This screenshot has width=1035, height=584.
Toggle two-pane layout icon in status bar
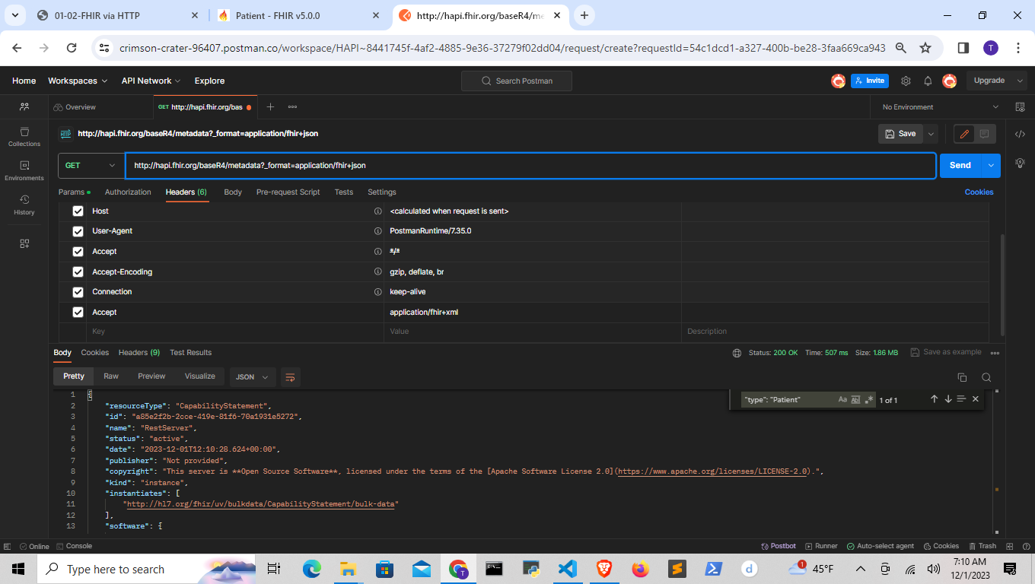point(1008,546)
